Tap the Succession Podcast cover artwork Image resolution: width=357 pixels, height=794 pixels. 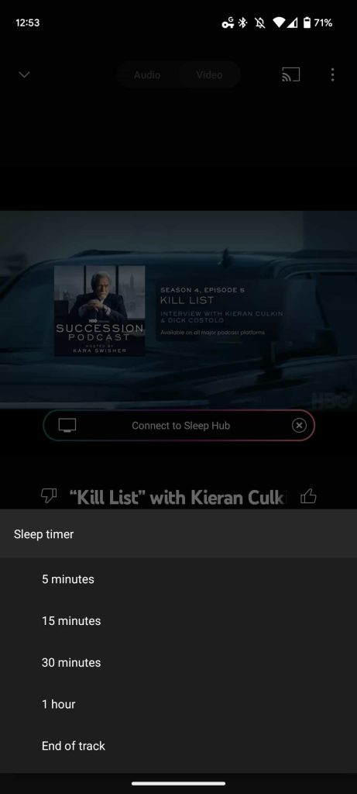(100, 311)
